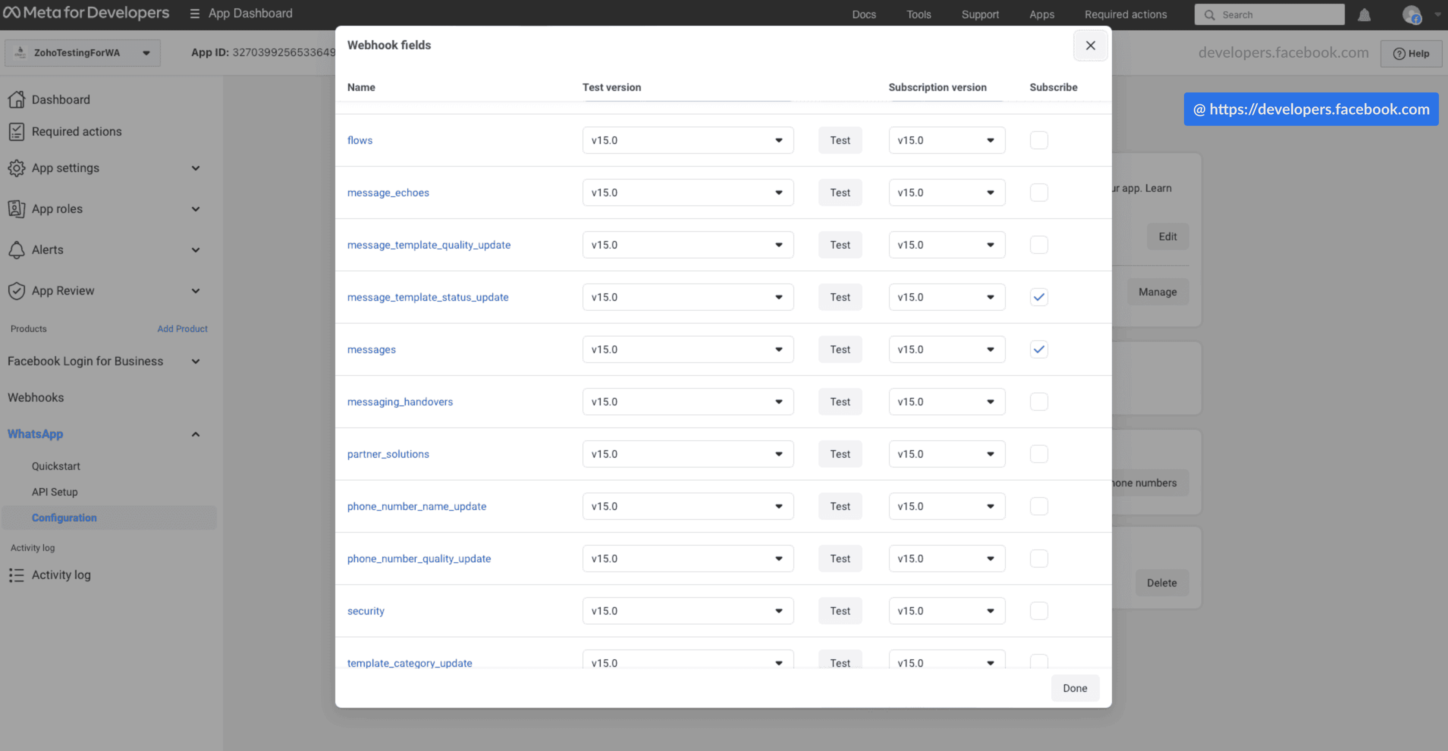Click the Done button in the dialog
This screenshot has width=1448, height=751.
pyautogui.click(x=1075, y=687)
